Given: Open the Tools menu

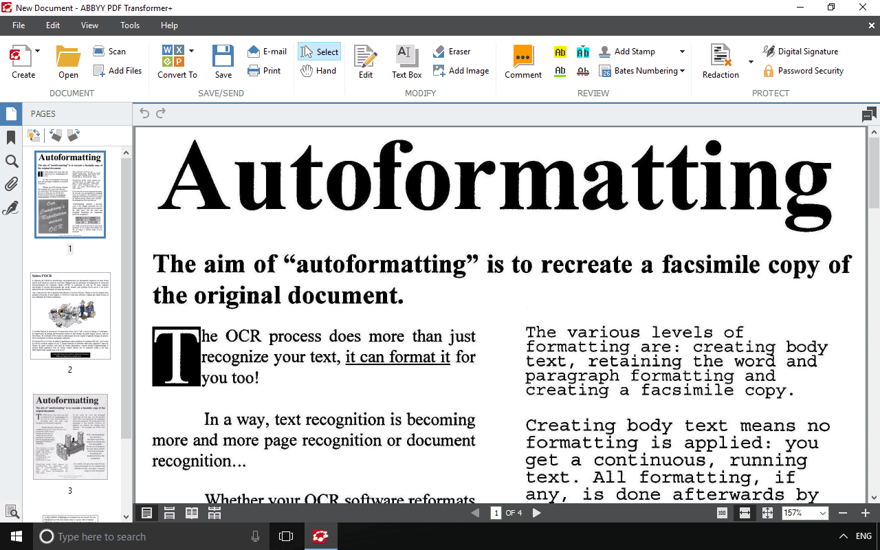Looking at the screenshot, I should pyautogui.click(x=130, y=25).
